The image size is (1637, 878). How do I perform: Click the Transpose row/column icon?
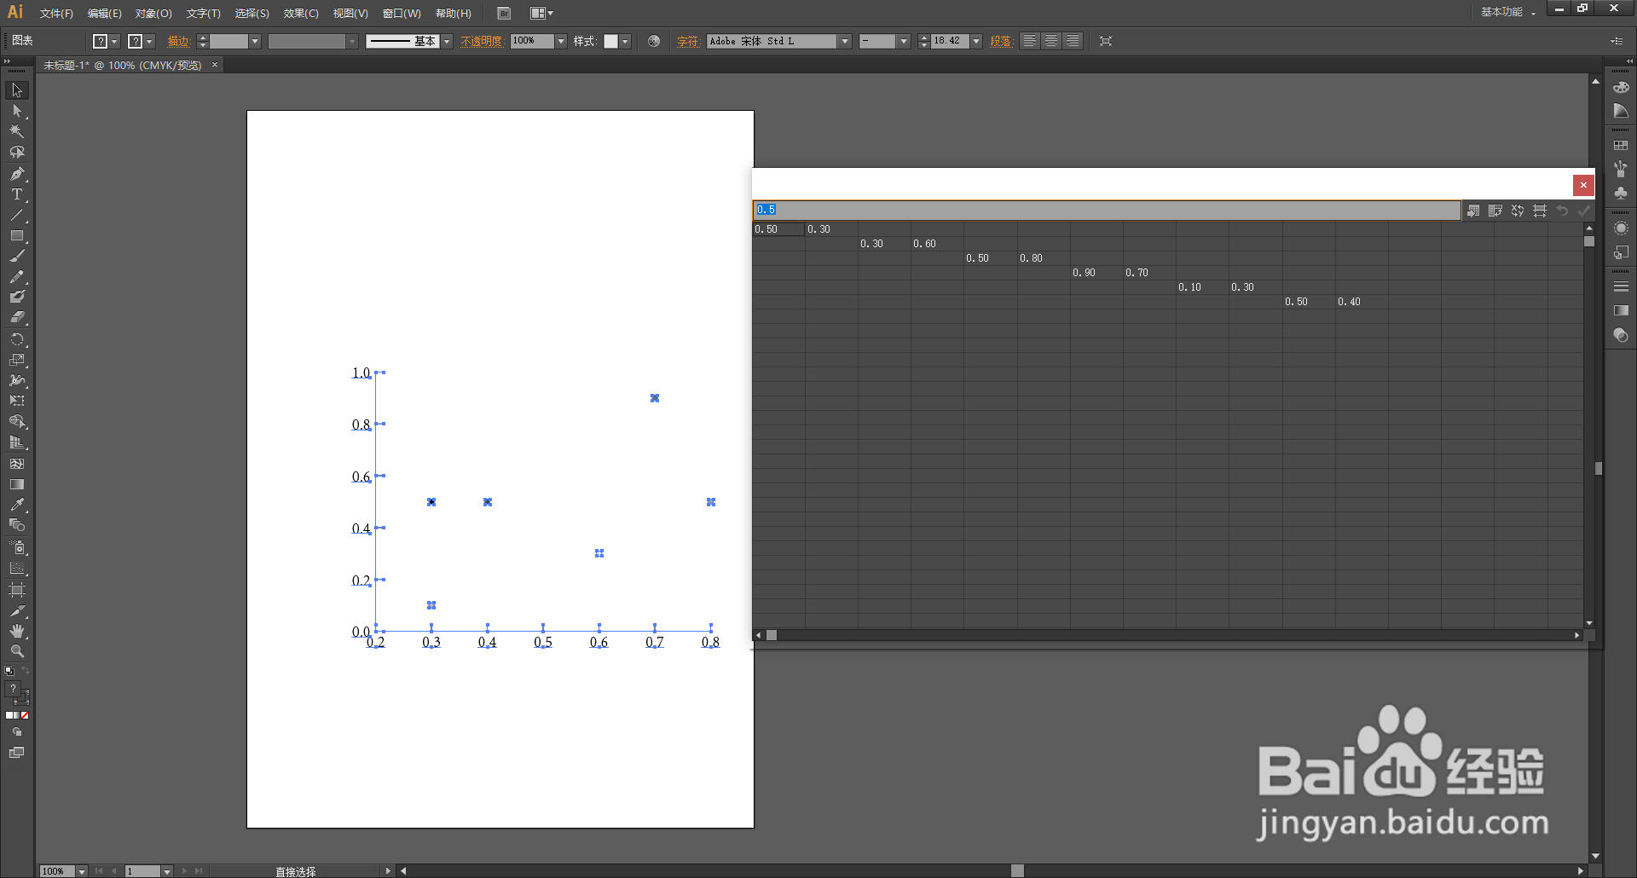coord(1495,211)
